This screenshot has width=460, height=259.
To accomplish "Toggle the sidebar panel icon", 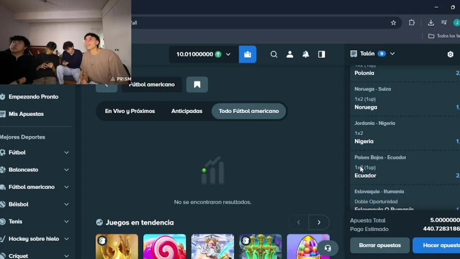I will pyautogui.click(x=322, y=54).
